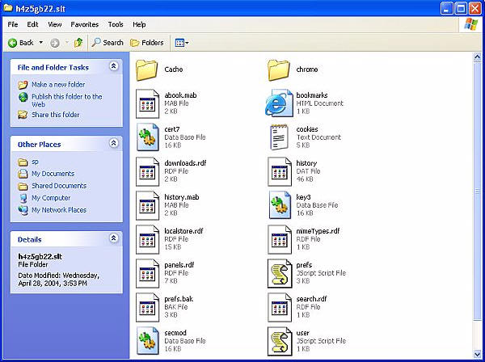Select the bookmarks HTML document icon

pos(279,103)
